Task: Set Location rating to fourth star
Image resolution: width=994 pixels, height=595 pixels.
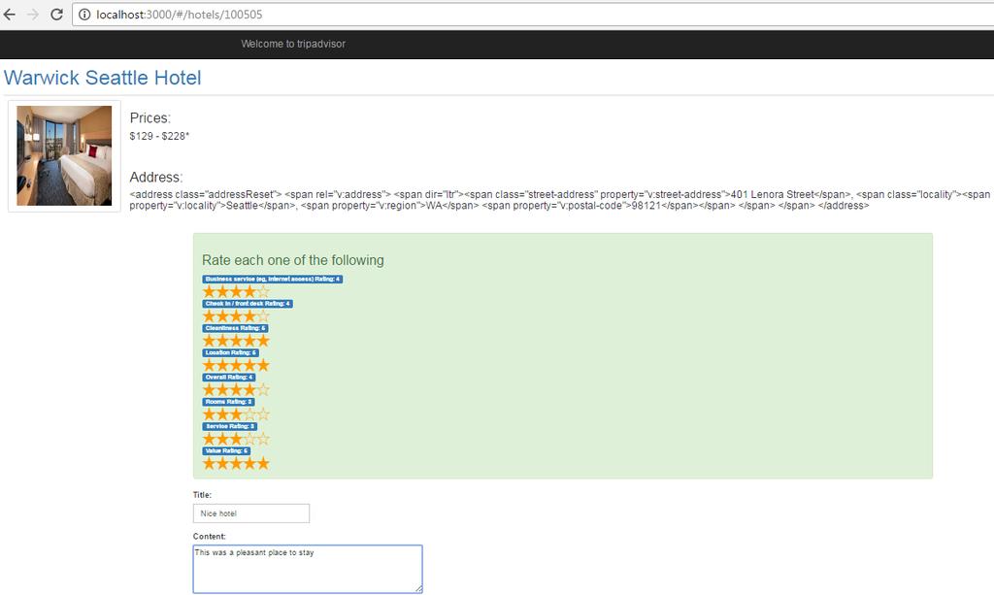Action: 249,366
